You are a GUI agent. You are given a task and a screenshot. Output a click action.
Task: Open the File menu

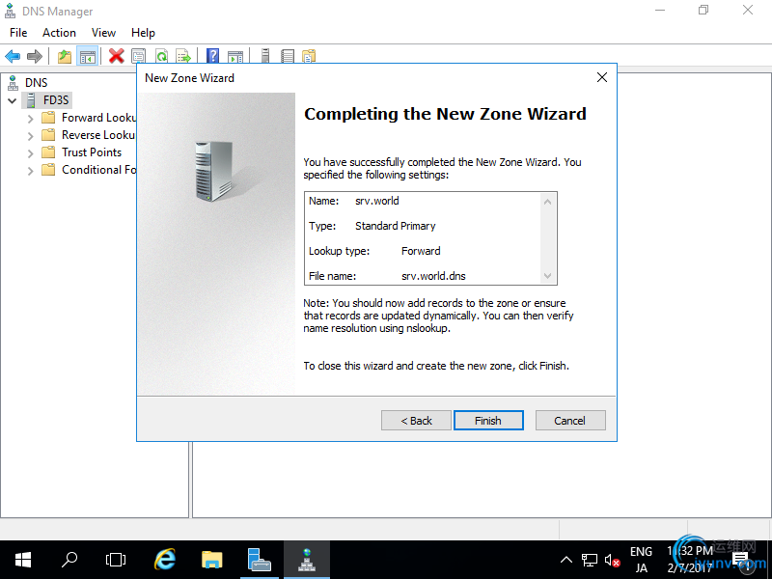pyautogui.click(x=18, y=33)
